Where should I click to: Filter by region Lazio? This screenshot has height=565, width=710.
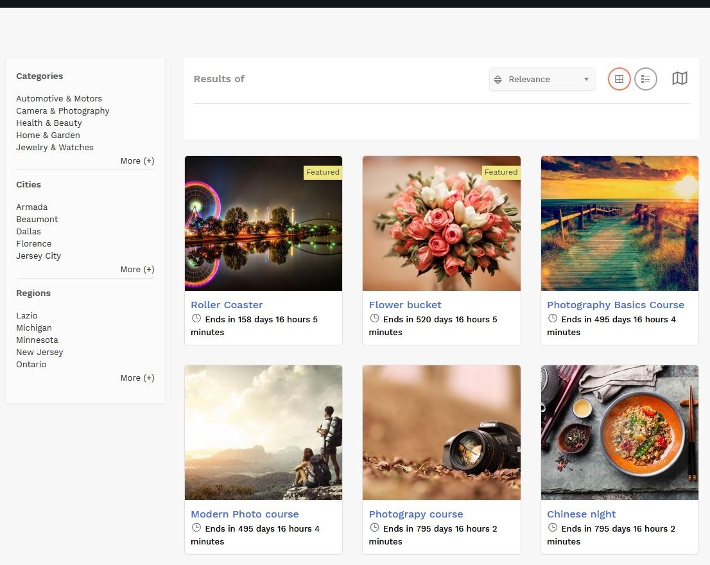[x=27, y=316]
